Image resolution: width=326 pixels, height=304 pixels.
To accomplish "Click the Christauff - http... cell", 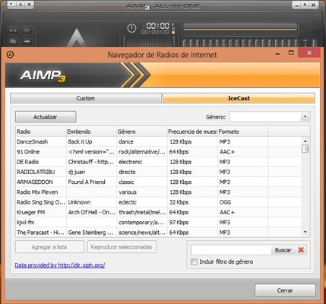I will coord(91,162).
